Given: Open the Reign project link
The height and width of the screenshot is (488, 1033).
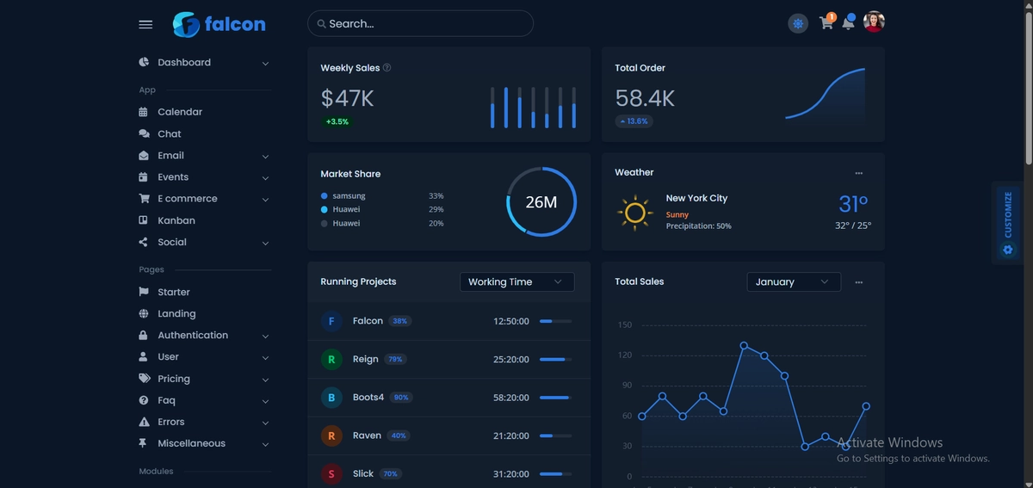Looking at the screenshot, I should pyautogui.click(x=366, y=359).
